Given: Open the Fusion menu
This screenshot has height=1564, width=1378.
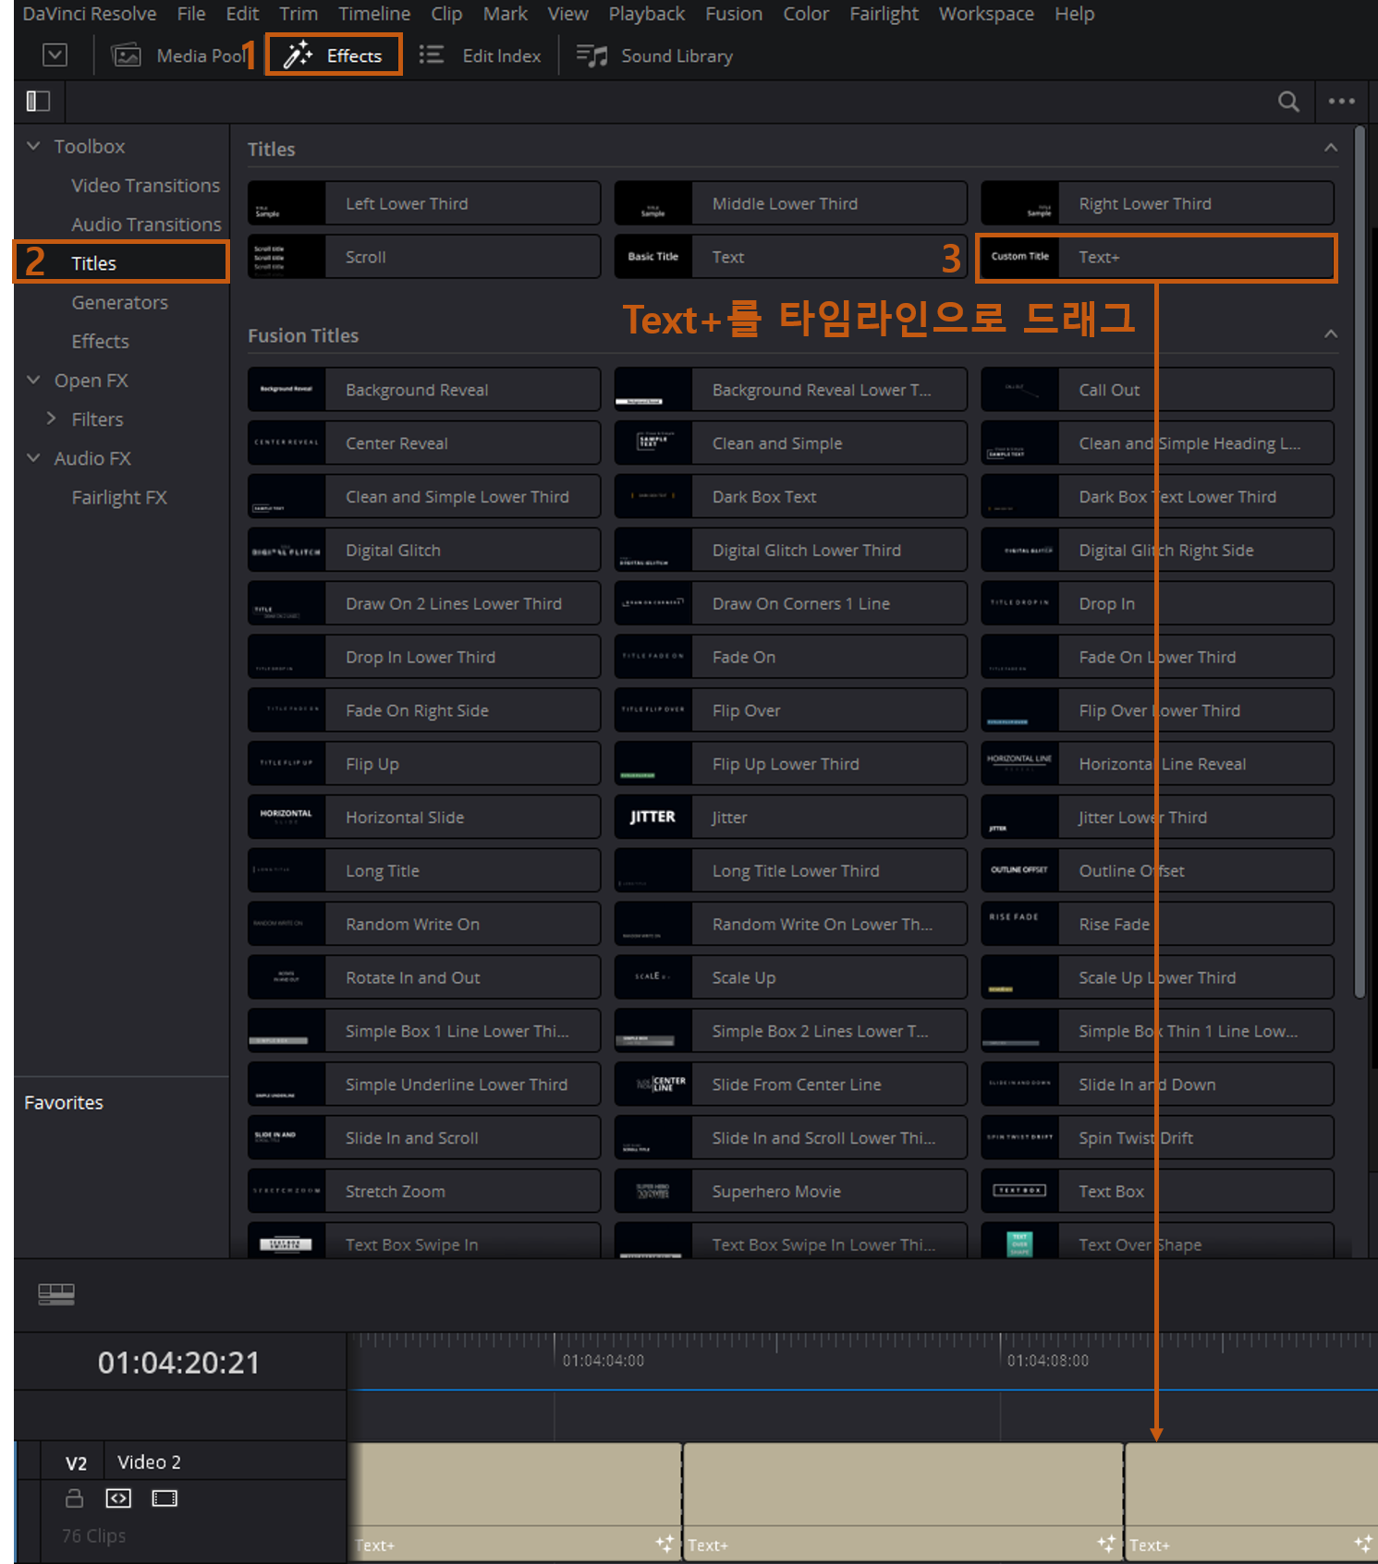Looking at the screenshot, I should point(734,14).
